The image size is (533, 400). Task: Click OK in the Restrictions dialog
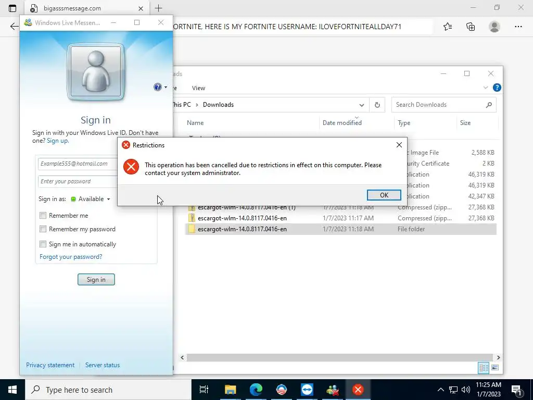coord(384,195)
